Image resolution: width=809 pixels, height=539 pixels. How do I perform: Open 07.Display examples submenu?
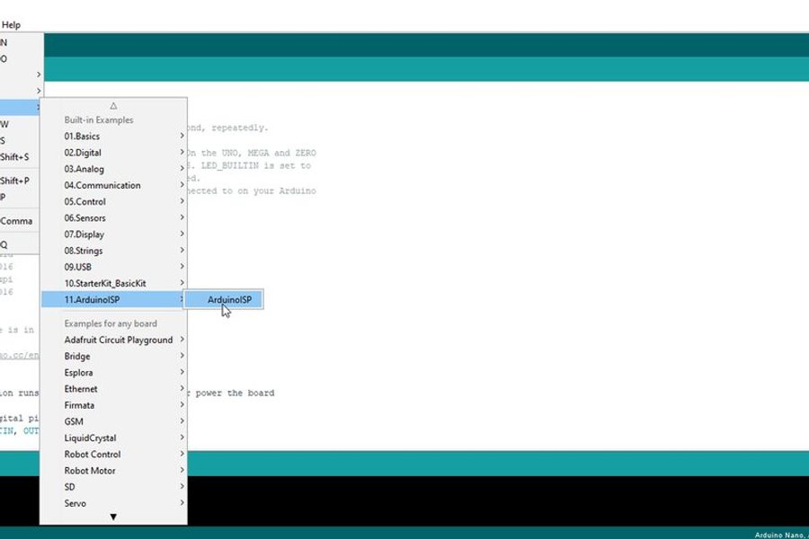tap(113, 234)
